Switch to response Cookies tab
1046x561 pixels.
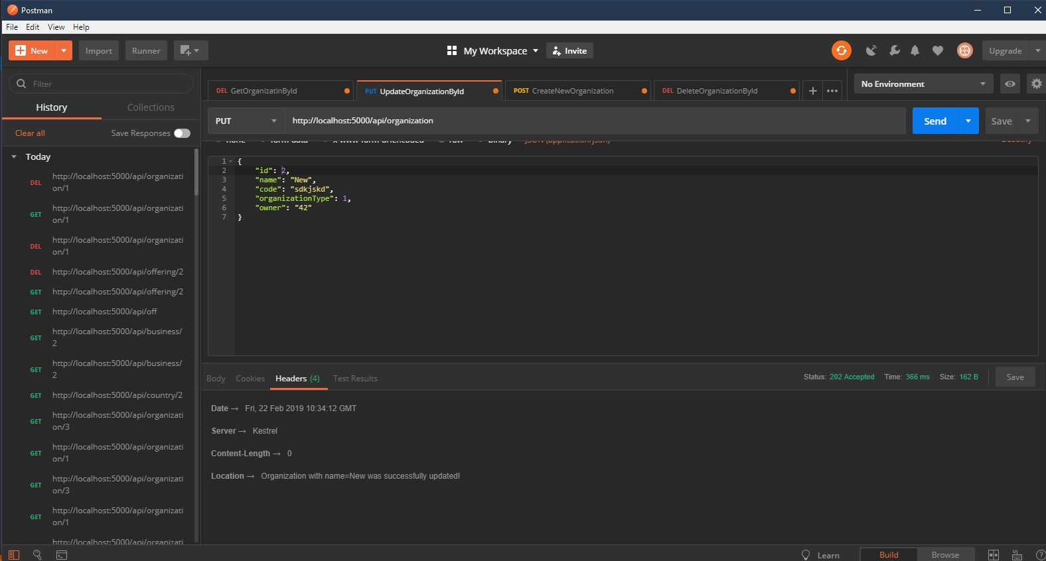click(x=250, y=379)
